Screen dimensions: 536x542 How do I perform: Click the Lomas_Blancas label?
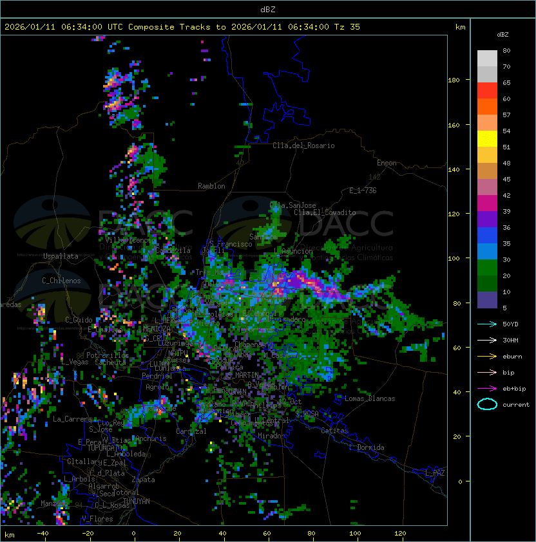pos(370,398)
